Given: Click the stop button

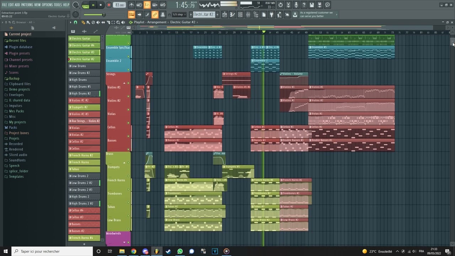Looking at the screenshot, I should 101,5.
